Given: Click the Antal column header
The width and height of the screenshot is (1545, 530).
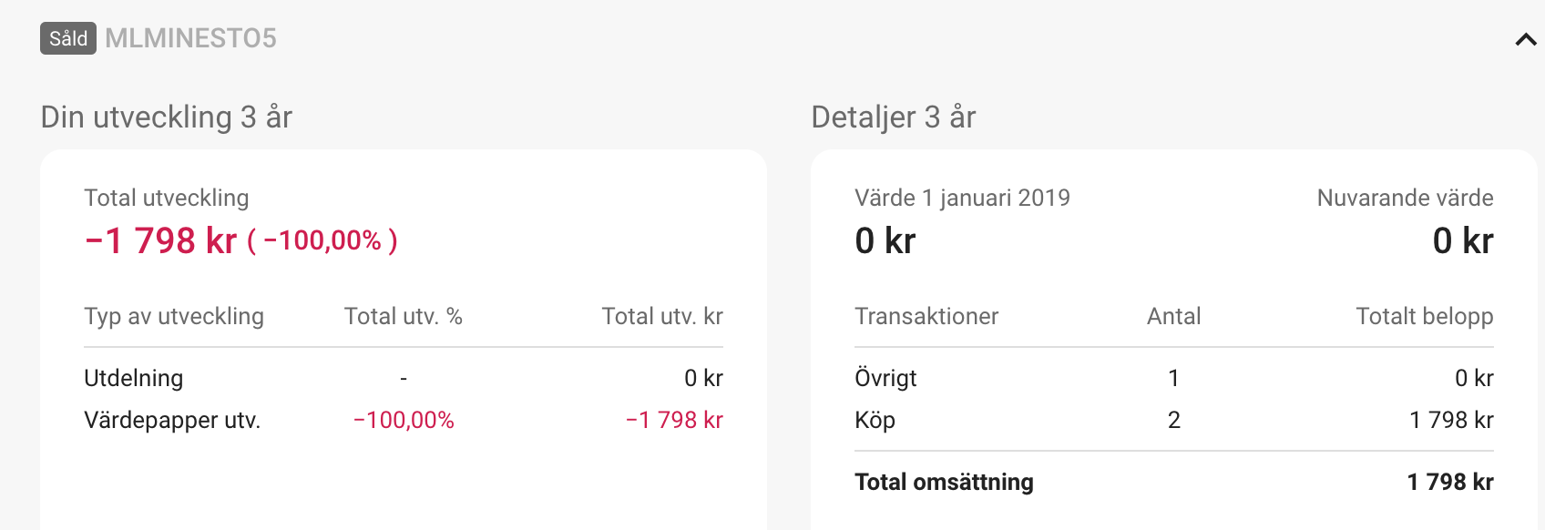Looking at the screenshot, I should [x=1173, y=316].
